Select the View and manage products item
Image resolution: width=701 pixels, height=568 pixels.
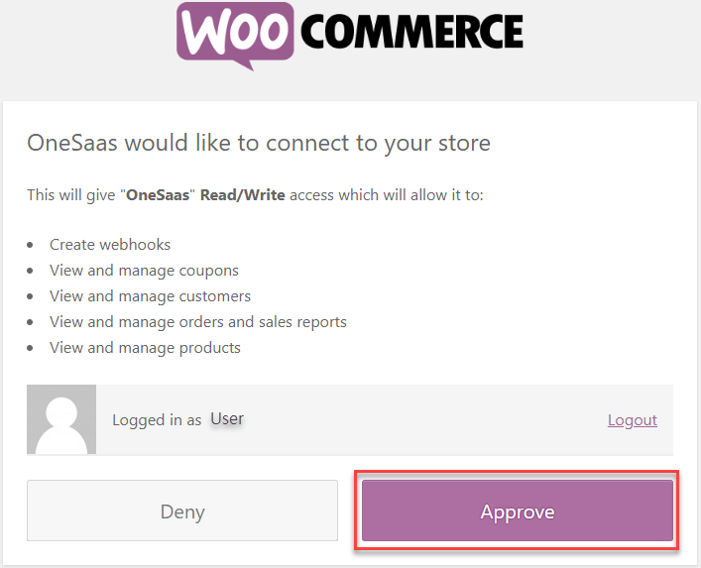[146, 348]
